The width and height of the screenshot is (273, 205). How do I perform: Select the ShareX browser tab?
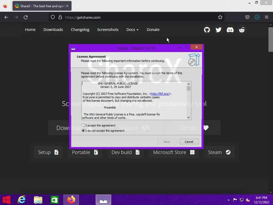click(42, 6)
